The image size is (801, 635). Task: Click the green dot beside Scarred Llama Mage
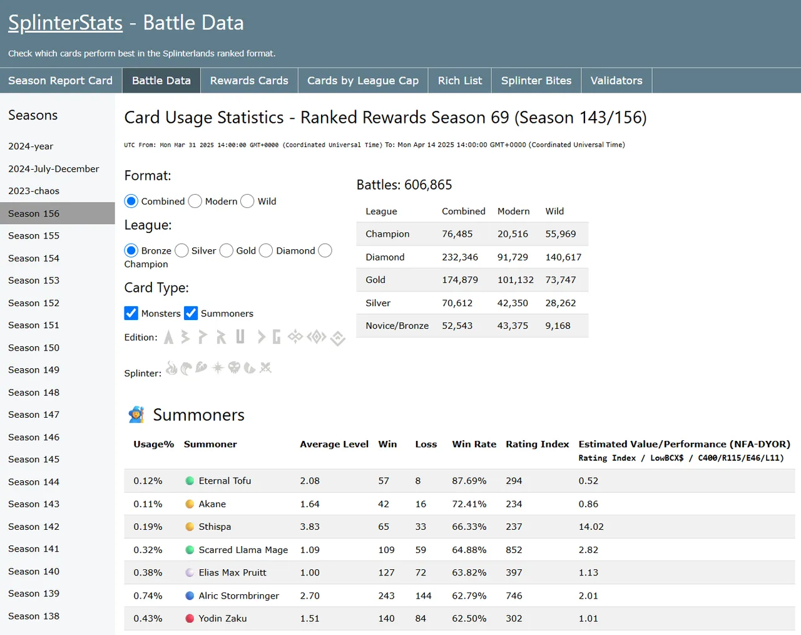pos(190,550)
